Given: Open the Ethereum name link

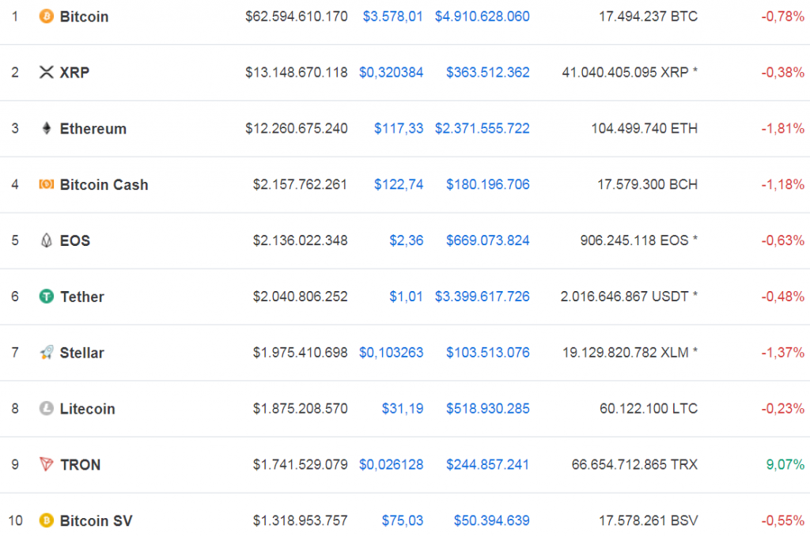Looking at the screenshot, I should (93, 129).
